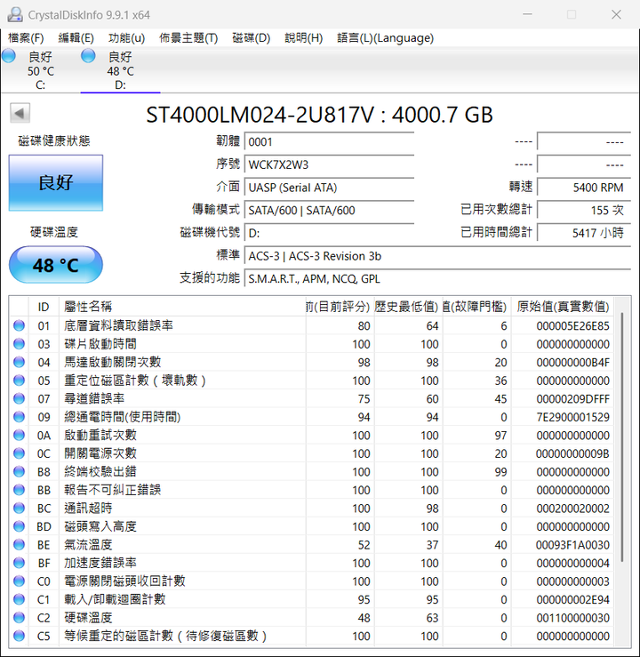Click the status orb of attribute 01

coord(19,325)
